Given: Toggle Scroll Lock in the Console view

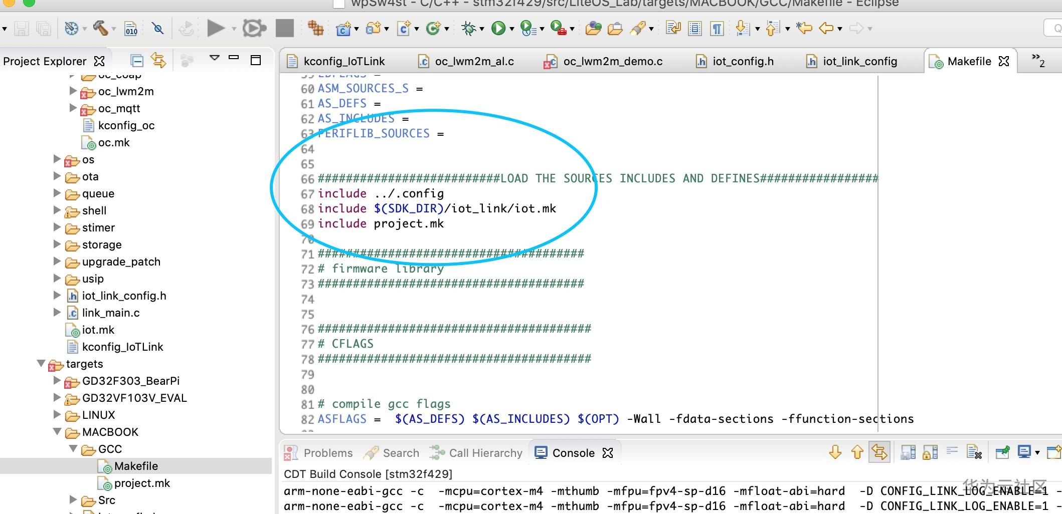Looking at the screenshot, I should click(930, 452).
